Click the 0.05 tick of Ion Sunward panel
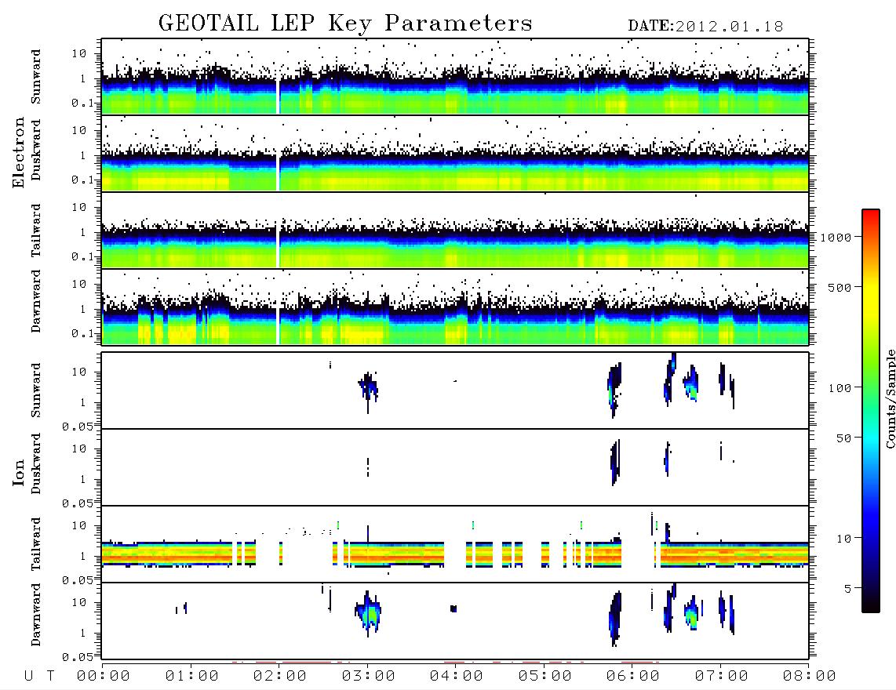The width and height of the screenshot is (896, 690). pyautogui.click(x=77, y=426)
